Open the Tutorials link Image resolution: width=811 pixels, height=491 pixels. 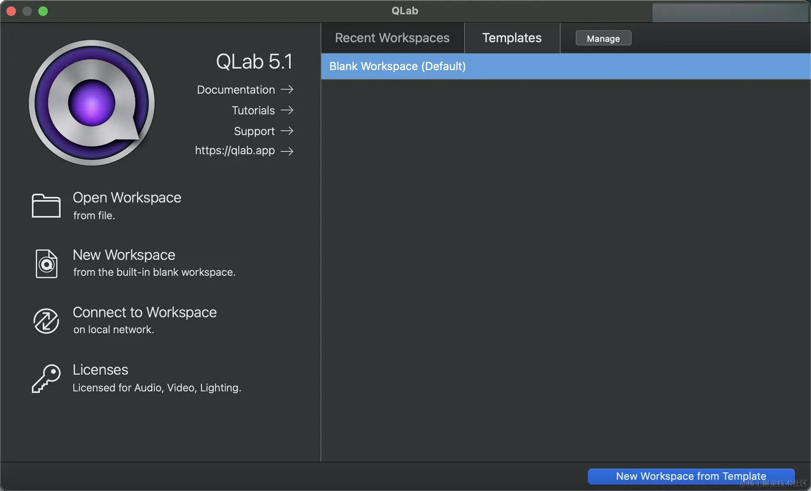tap(253, 110)
